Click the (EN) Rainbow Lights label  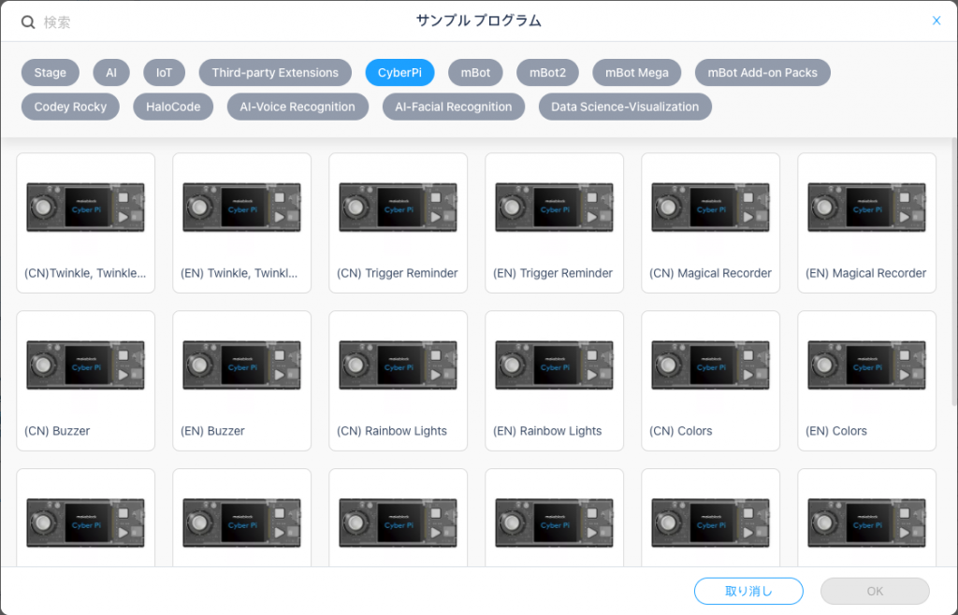coord(547,431)
